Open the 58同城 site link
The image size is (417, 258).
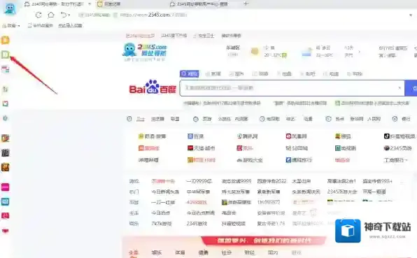(297, 148)
